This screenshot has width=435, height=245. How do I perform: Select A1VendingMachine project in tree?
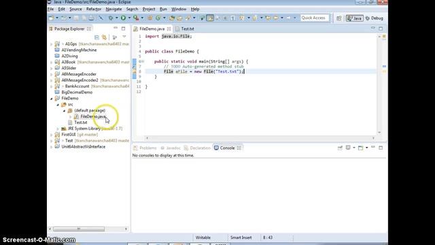point(79,50)
